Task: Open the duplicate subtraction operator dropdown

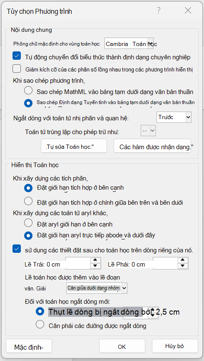Action: (x=148, y=131)
